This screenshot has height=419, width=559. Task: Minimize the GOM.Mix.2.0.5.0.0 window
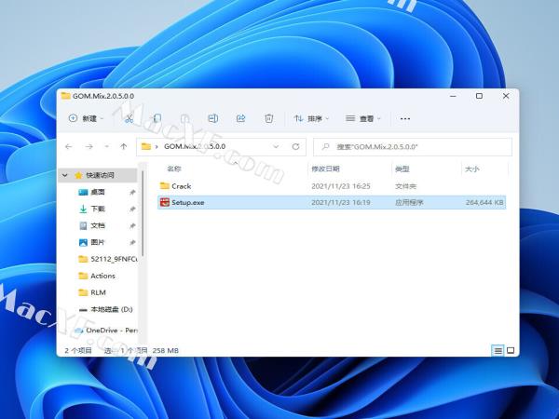pyautogui.click(x=453, y=96)
